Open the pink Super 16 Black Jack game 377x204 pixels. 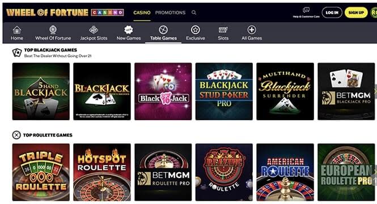(x=163, y=91)
